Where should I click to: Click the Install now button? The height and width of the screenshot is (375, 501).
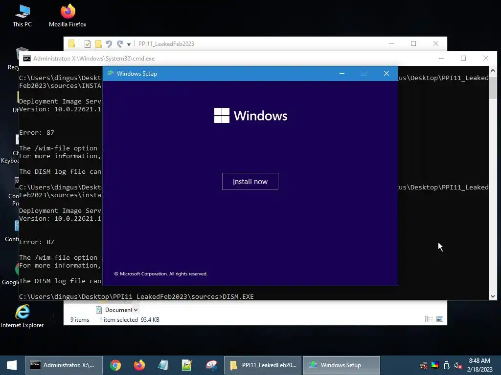pos(250,182)
